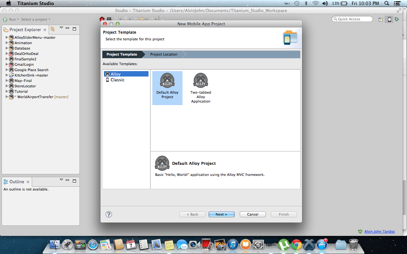Open the Run mode dropdown arrow
Screen dimensions: 407x254
click(18, 19)
